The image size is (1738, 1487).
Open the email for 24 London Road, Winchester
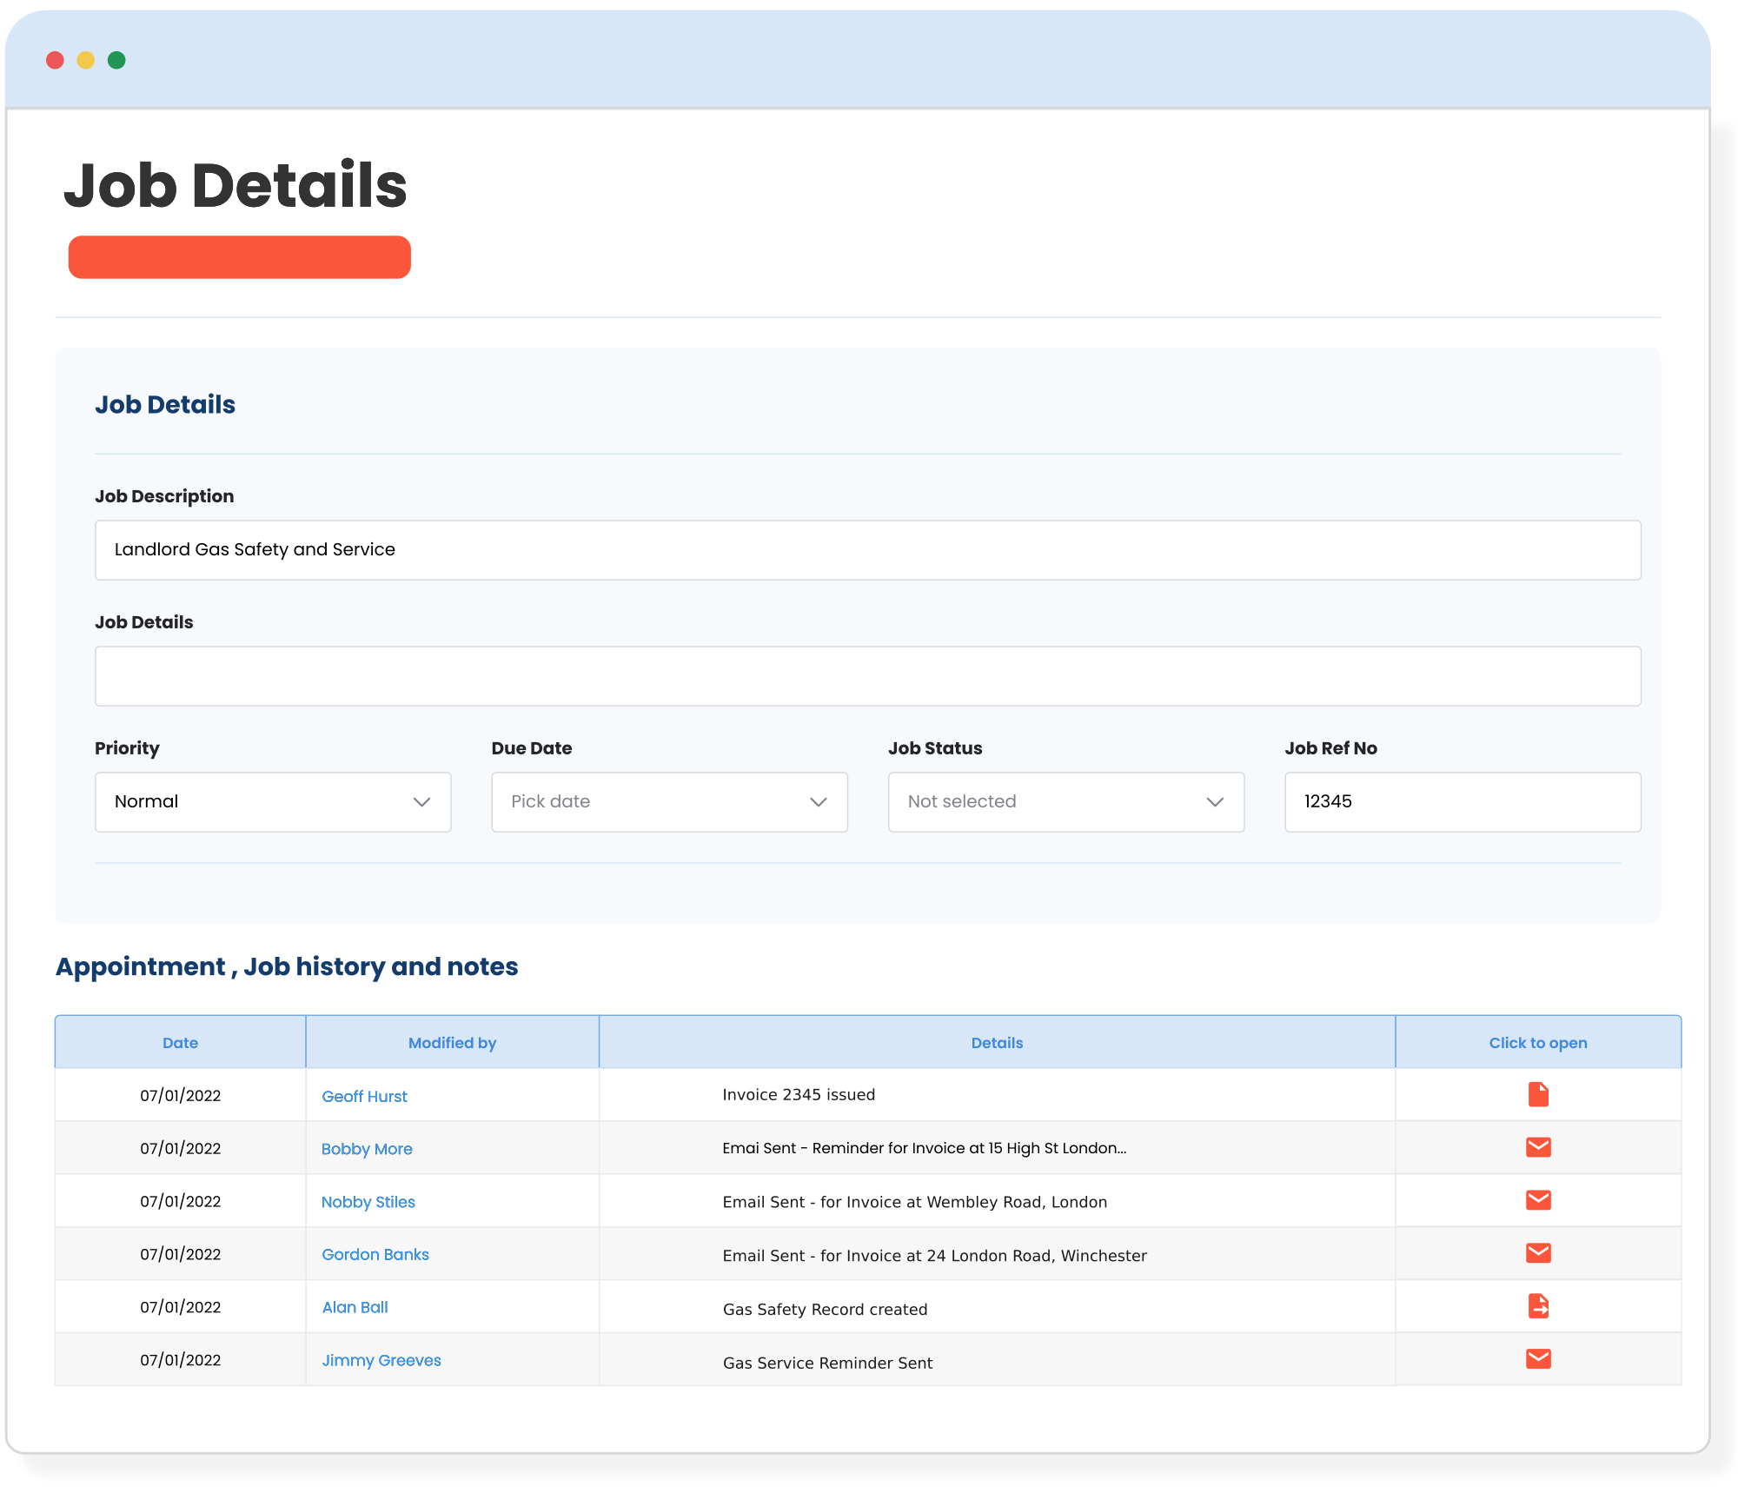coord(1537,1253)
